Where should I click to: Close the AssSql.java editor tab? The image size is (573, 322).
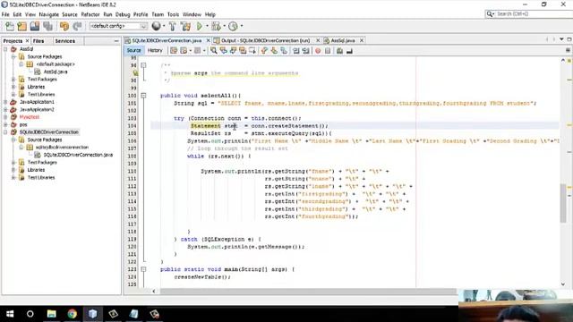tap(362, 40)
